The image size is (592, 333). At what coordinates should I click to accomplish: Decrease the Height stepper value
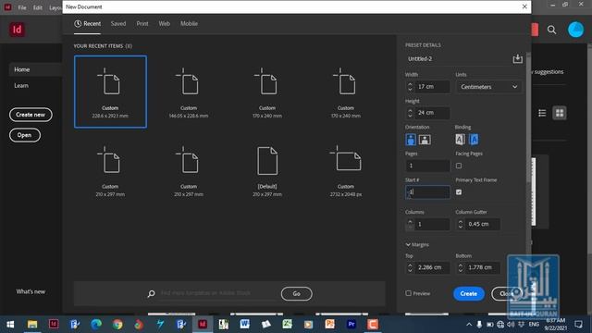coord(410,115)
